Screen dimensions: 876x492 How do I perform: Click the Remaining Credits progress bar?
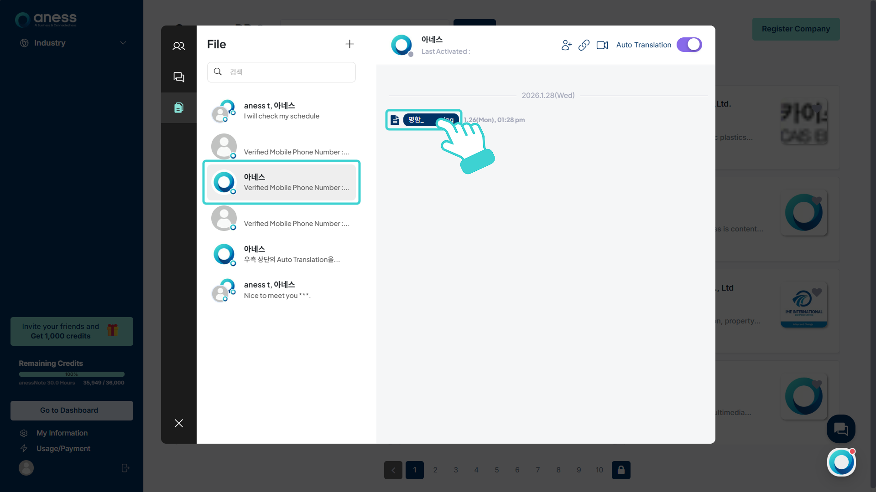(72, 374)
